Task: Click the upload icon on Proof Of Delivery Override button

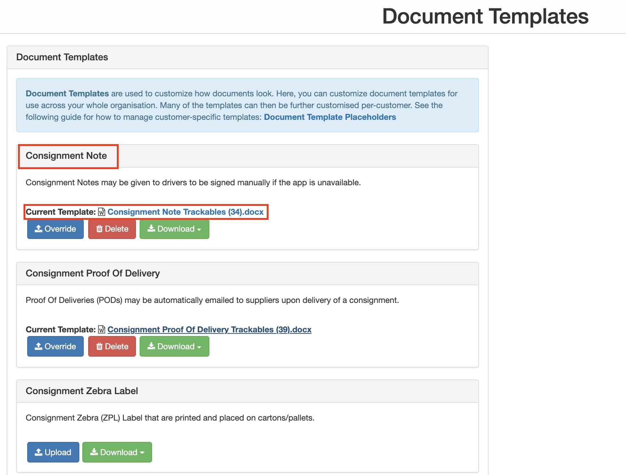Action: pyautogui.click(x=38, y=346)
